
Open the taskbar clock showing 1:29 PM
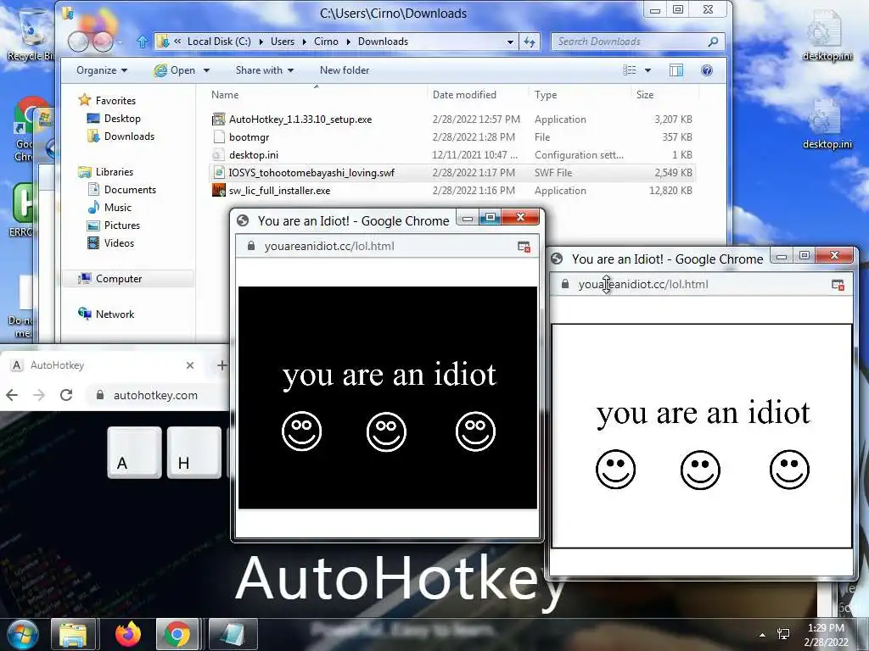coord(826,635)
